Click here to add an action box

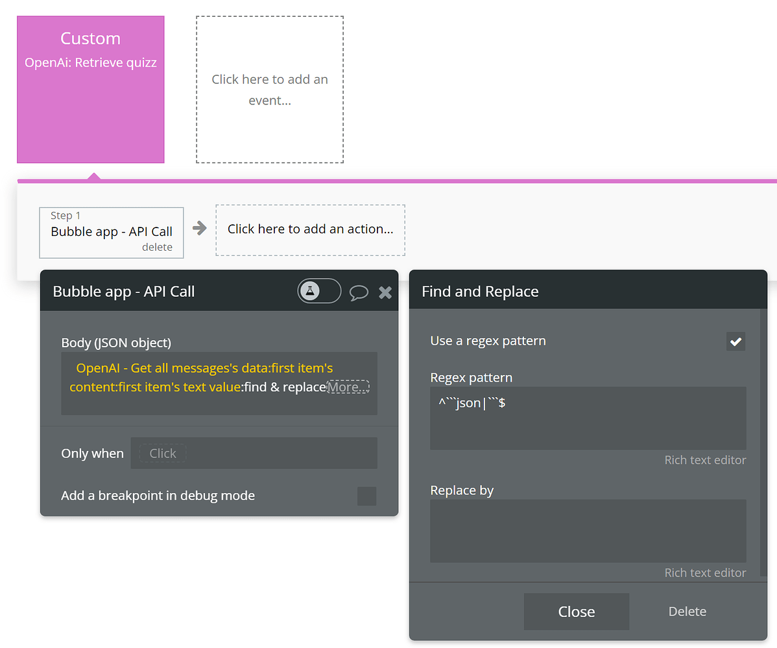[x=310, y=230]
